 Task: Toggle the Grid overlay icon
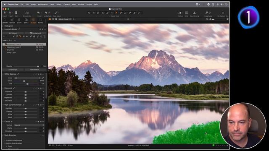(x=187, y=13)
